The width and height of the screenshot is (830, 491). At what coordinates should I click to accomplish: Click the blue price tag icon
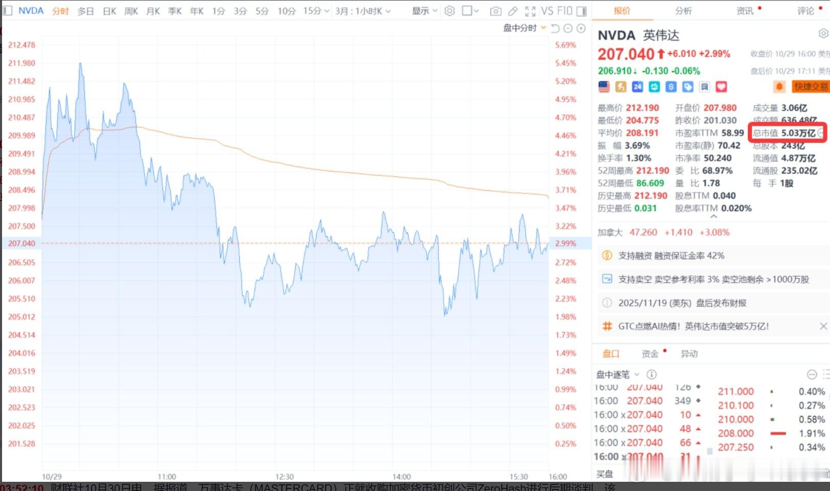click(688, 87)
